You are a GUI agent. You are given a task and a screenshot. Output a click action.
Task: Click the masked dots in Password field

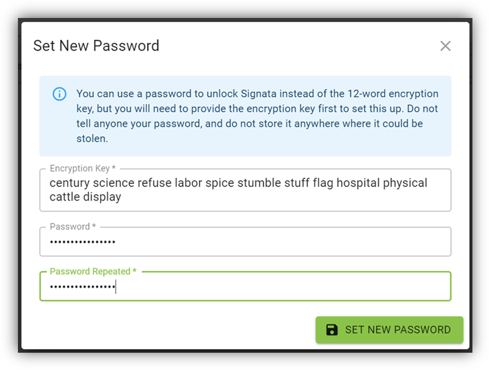point(82,242)
